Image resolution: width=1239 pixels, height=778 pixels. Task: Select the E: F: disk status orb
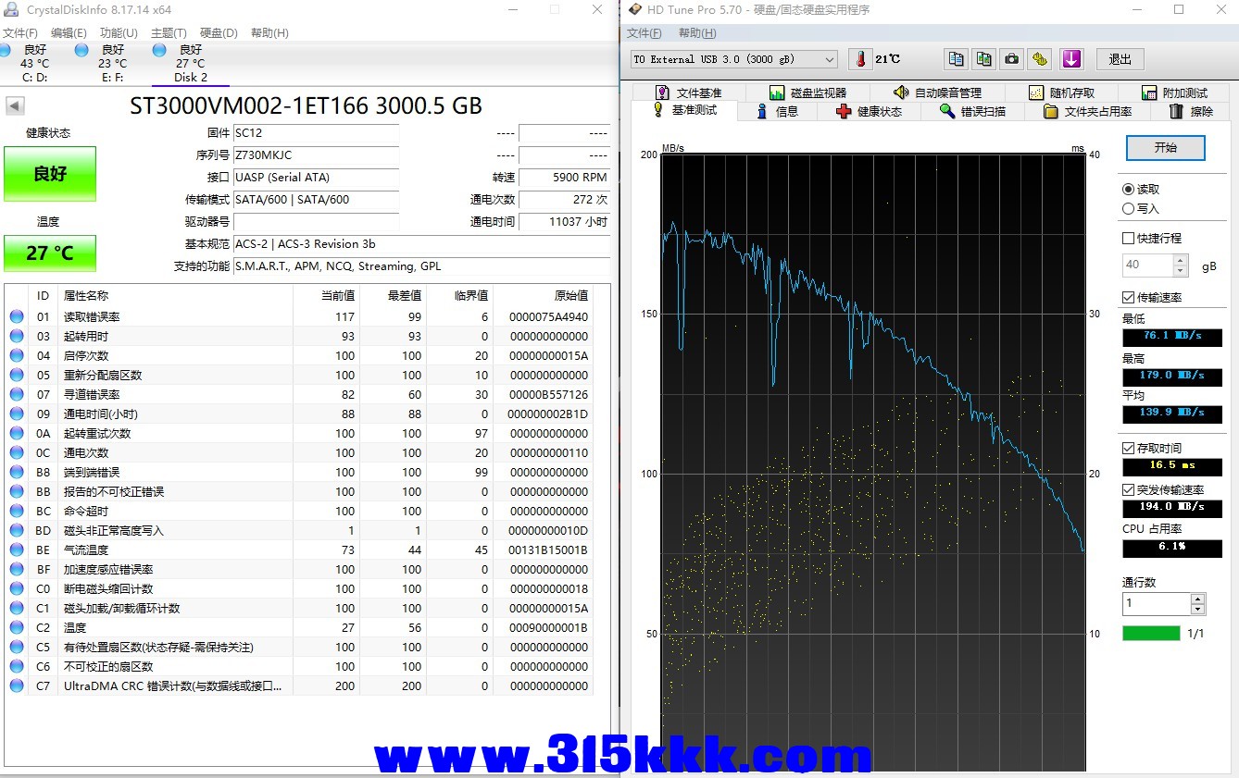81,49
